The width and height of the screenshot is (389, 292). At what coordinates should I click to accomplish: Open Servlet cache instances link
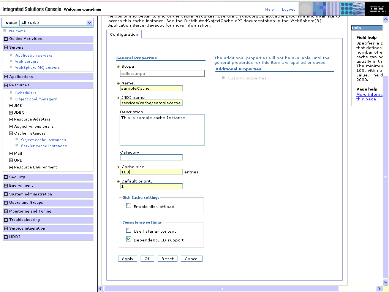click(44, 146)
